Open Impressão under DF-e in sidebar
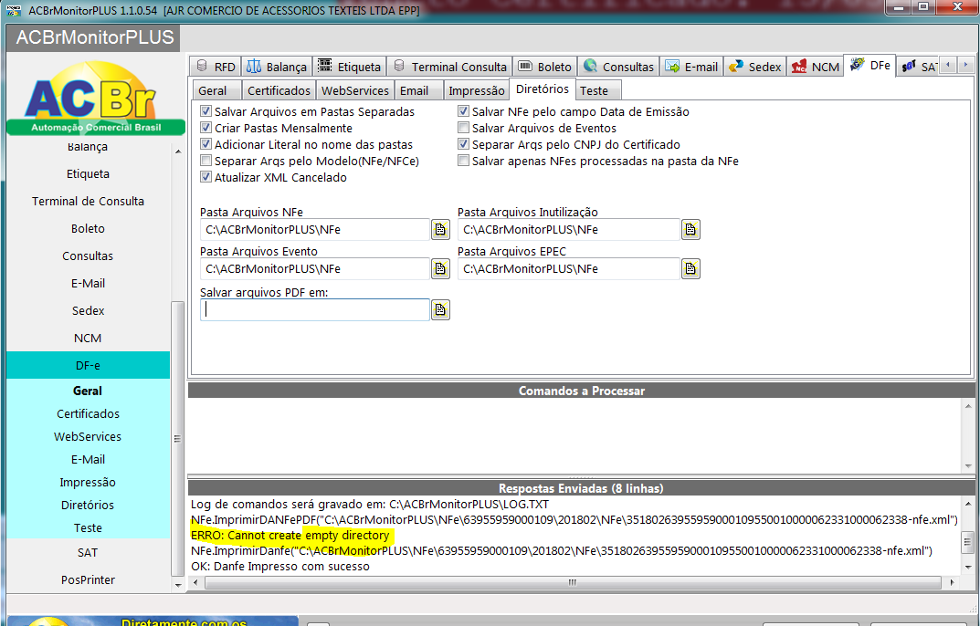980x626 pixels. (88, 483)
